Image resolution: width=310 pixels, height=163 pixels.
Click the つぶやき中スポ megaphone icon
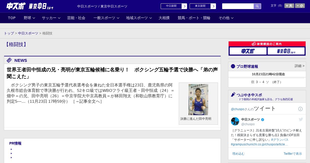coord(233,95)
